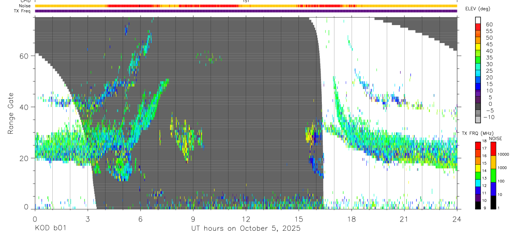Click the 'Range Gate' vertical axis title
This screenshot has width=514, height=237.
pos(10,114)
